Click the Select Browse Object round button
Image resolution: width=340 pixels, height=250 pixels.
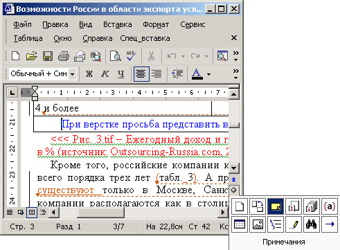click(234, 190)
